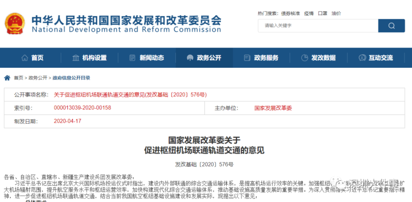
Task: Click the 主办单位 label
Action: pos(226,108)
